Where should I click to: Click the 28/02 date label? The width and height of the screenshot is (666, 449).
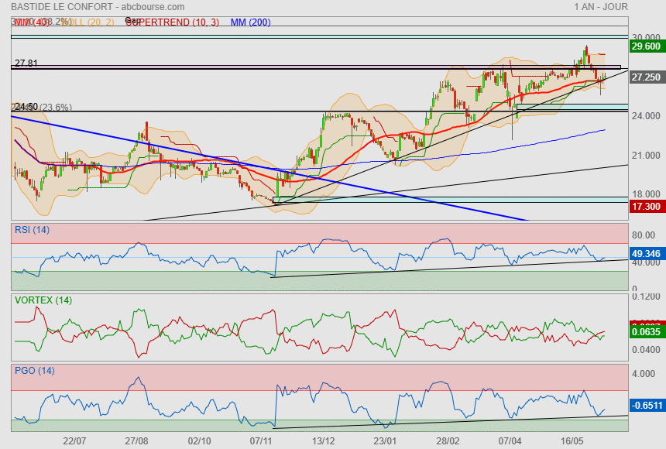(x=448, y=441)
